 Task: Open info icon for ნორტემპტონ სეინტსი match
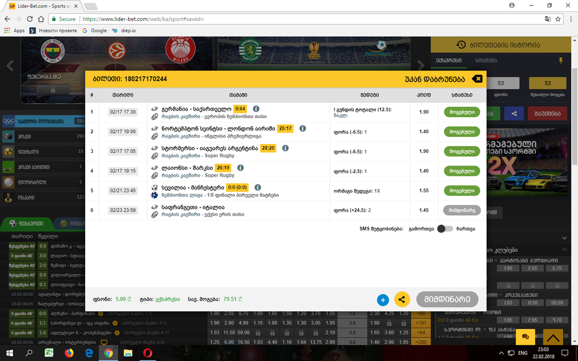coord(303,129)
